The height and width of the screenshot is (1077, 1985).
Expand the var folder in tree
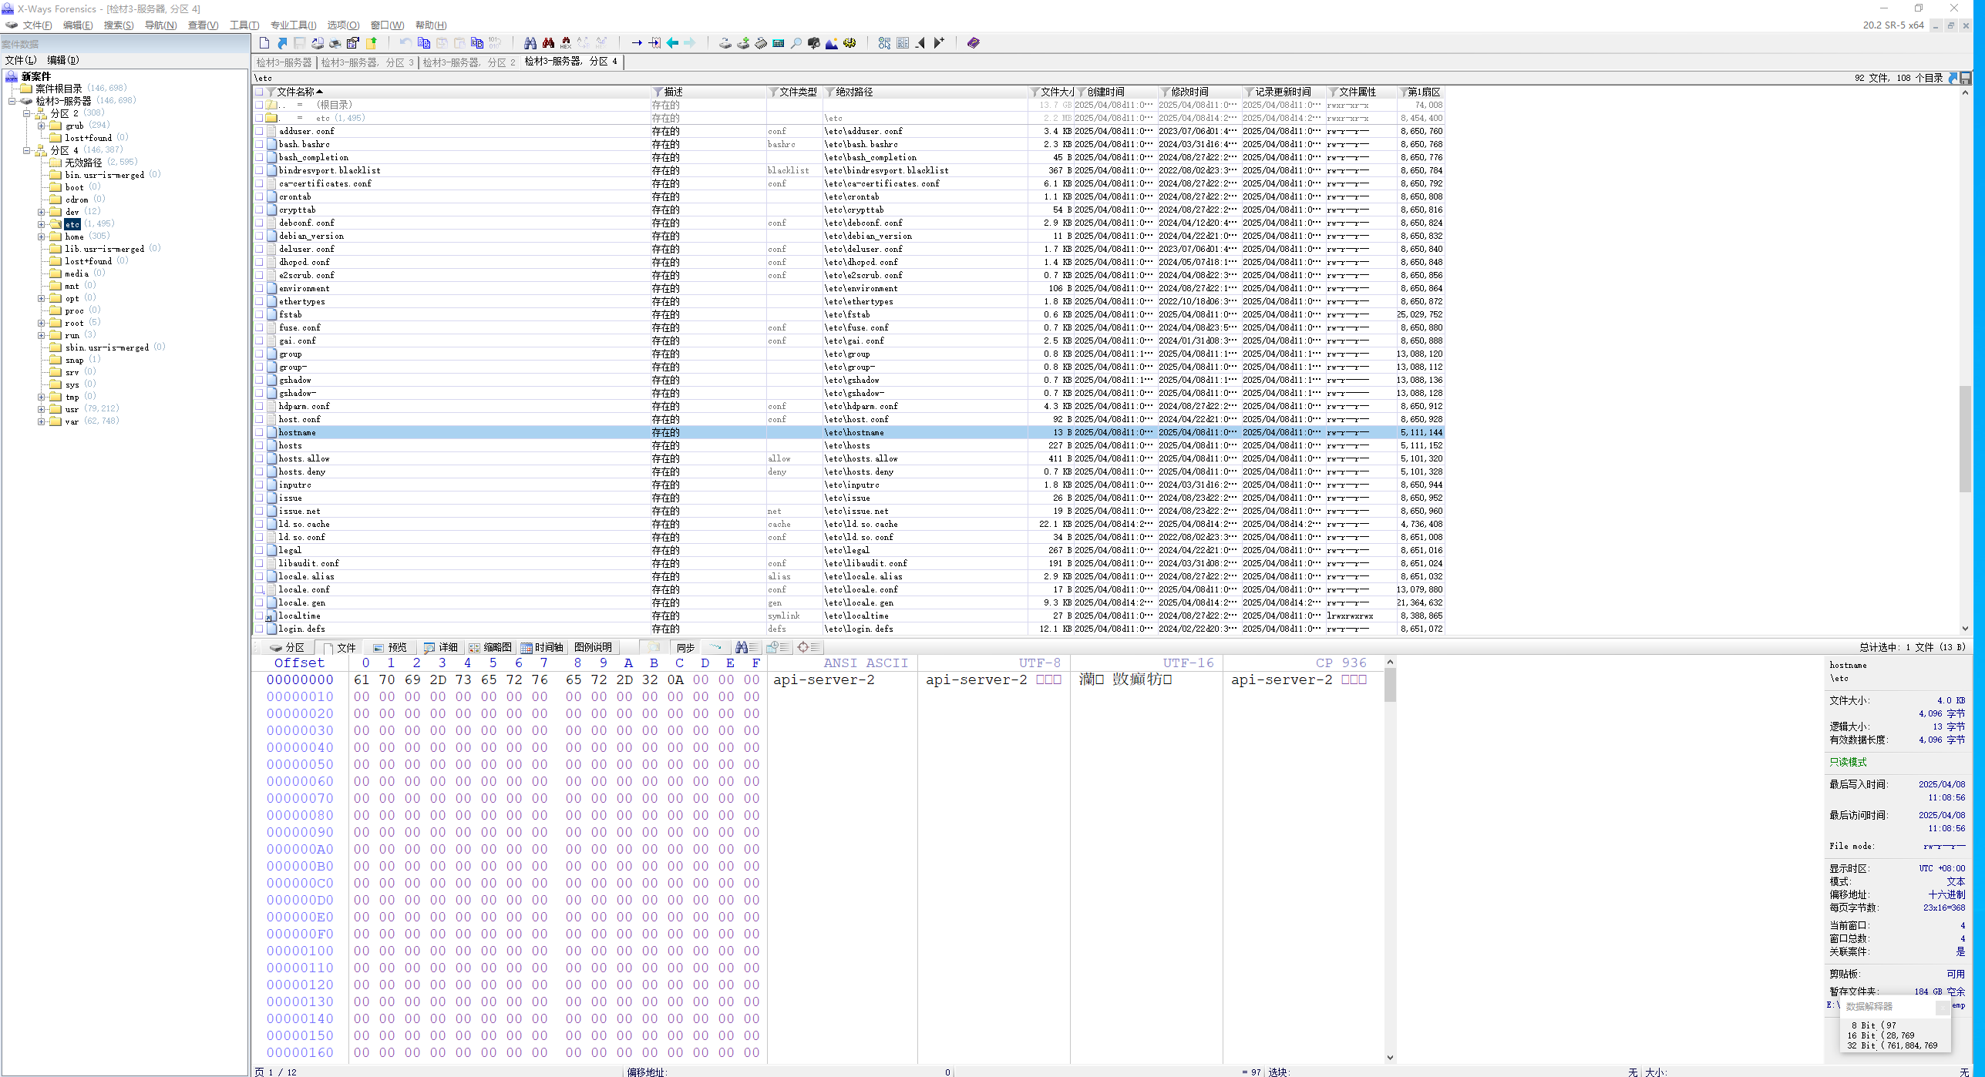click(x=42, y=421)
